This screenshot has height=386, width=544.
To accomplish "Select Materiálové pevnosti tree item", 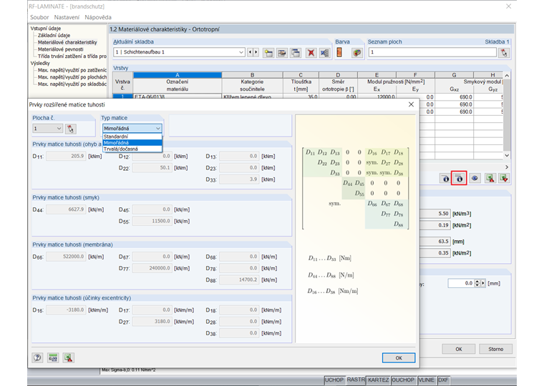I will (x=60, y=49).
